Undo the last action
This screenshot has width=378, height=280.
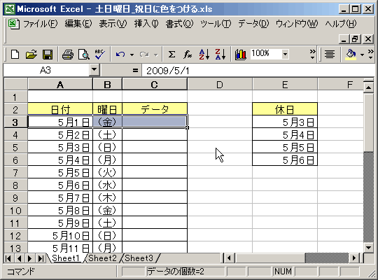[120, 55]
